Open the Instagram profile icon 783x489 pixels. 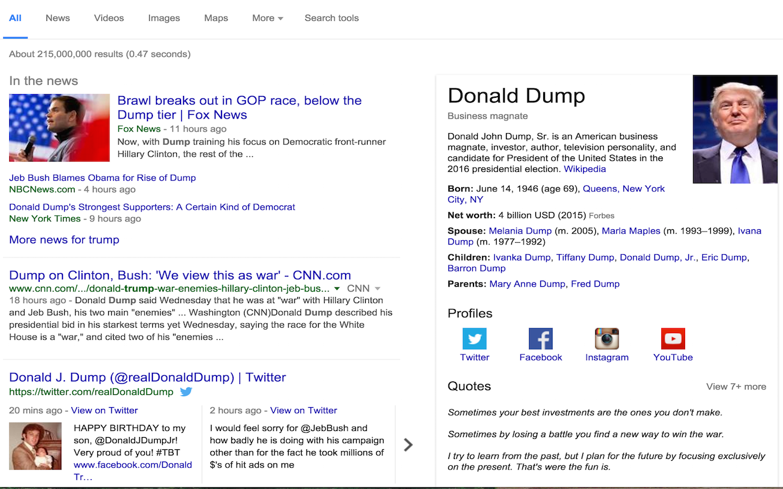coord(607,339)
